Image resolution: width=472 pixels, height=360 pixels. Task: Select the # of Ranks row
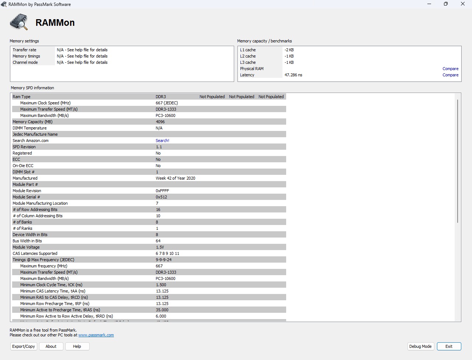(149, 228)
